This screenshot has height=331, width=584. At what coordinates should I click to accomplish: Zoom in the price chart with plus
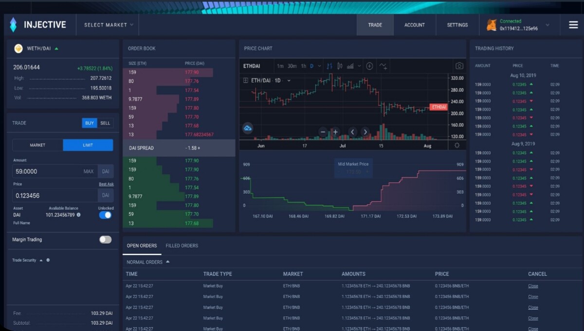click(335, 132)
